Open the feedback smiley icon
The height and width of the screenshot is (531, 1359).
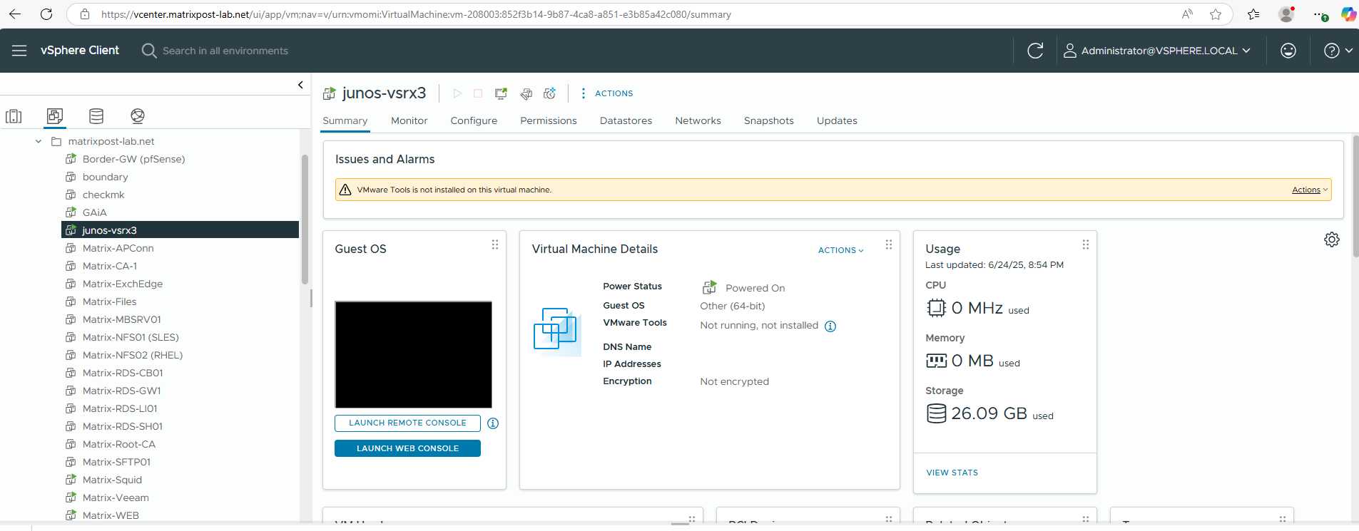[1288, 51]
